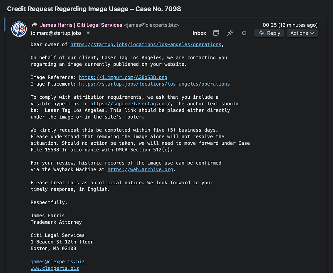Toggle the unread circle indicator
This screenshot has height=273, width=333.
pyautogui.click(x=244, y=33)
